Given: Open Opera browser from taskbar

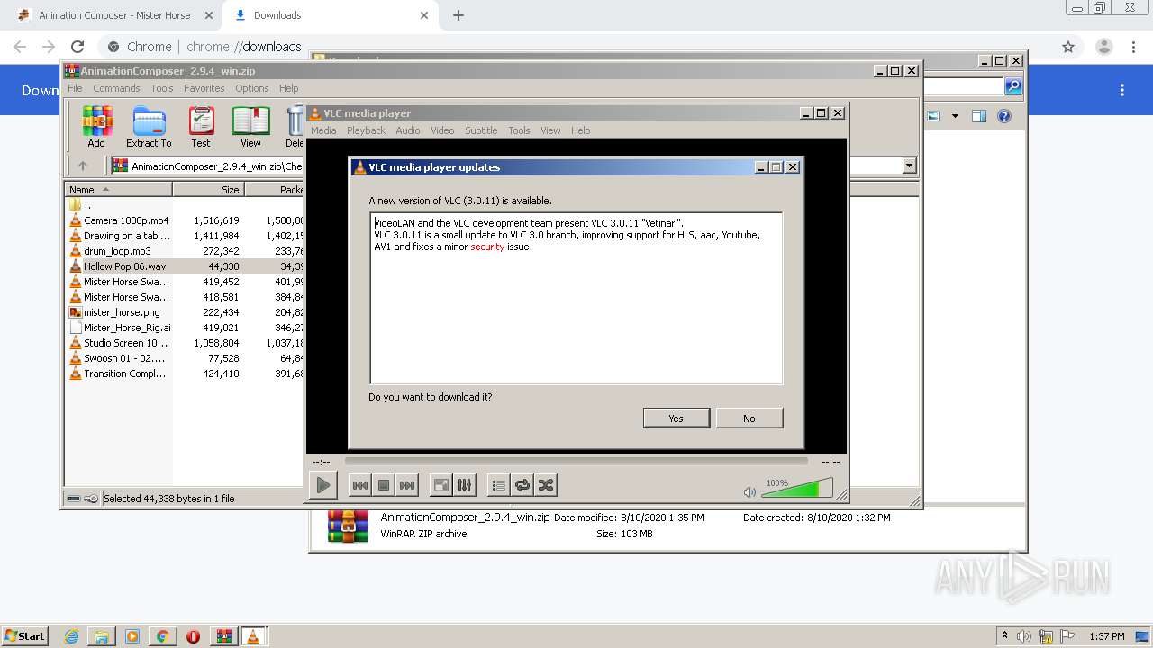Looking at the screenshot, I should click(x=193, y=636).
